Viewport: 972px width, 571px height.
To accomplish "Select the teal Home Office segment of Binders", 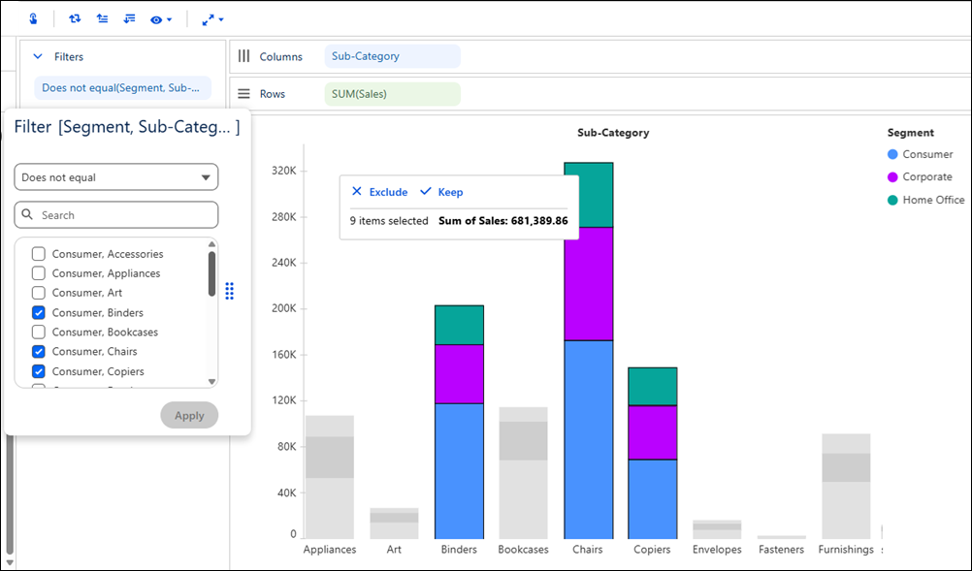I will tap(460, 325).
